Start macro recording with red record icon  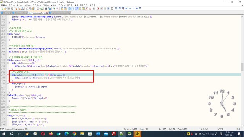coord(98,8)
